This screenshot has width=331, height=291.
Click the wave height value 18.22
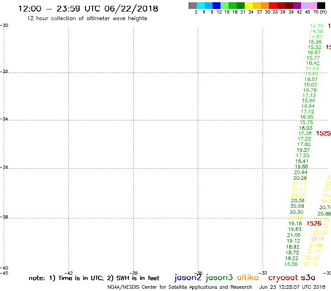292,258
